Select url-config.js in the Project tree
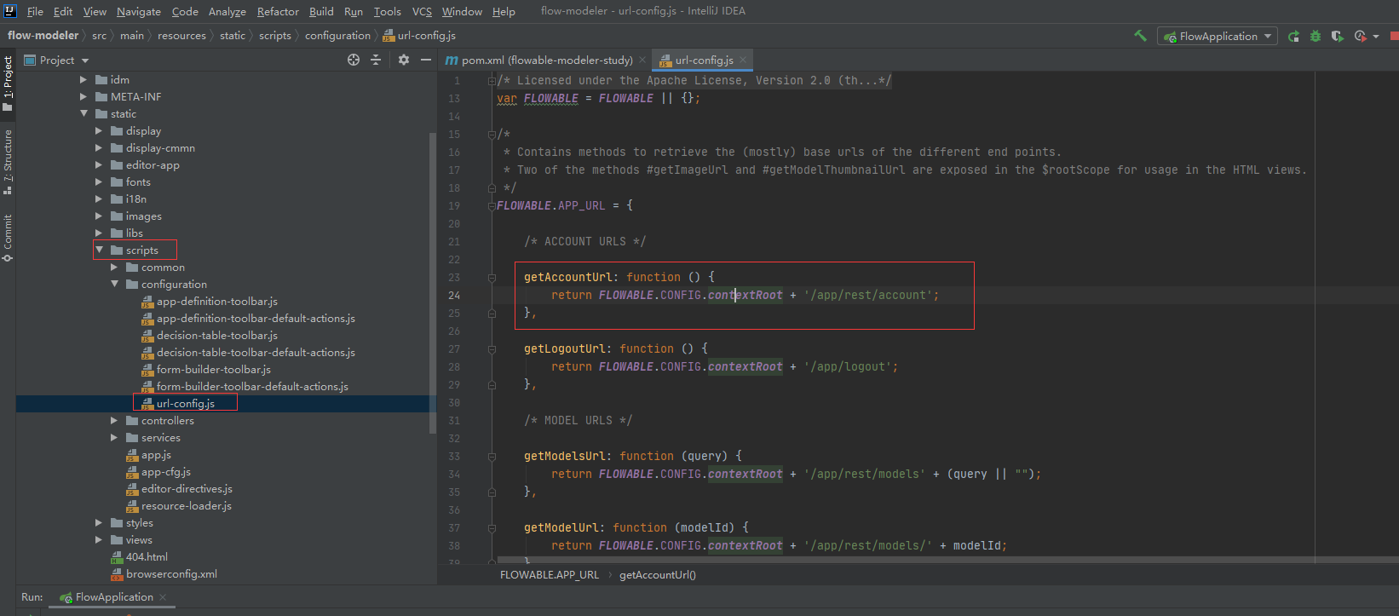 pos(185,403)
